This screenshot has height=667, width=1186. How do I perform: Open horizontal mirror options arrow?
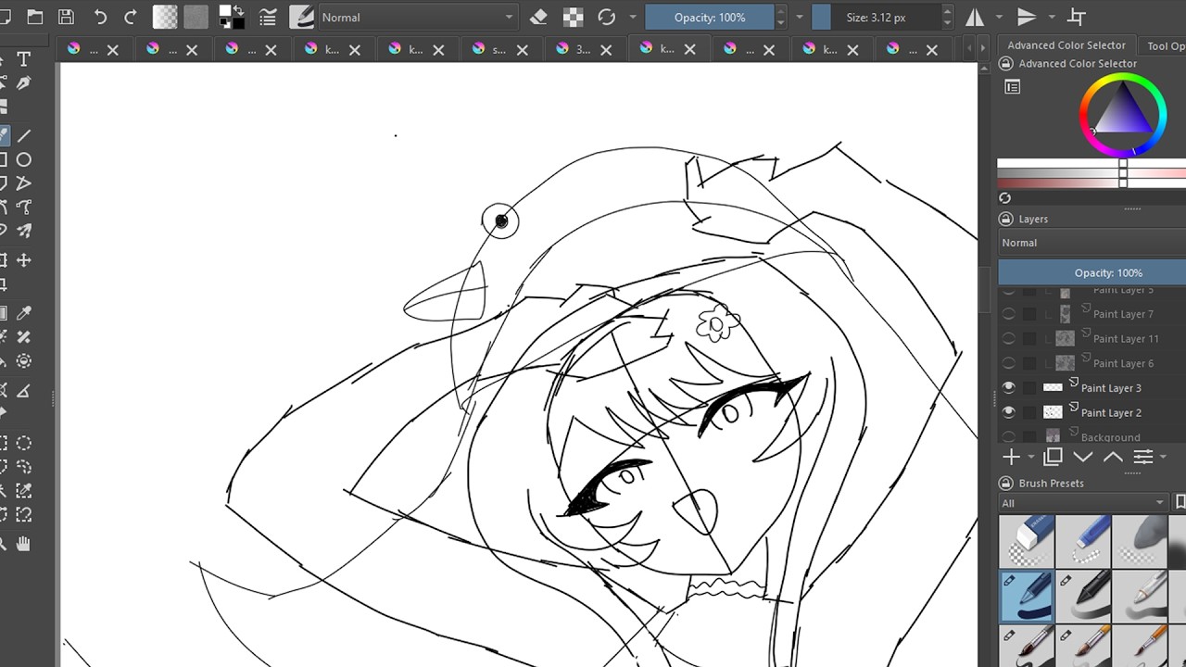click(x=999, y=17)
